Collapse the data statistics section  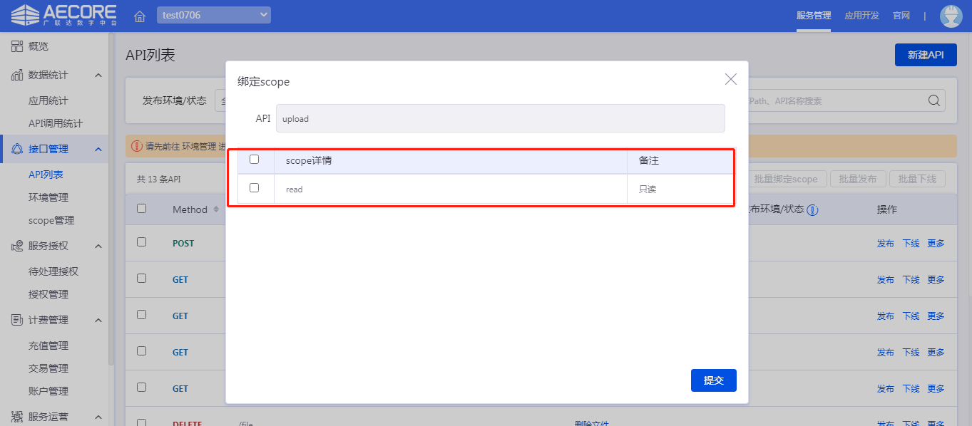(98, 75)
